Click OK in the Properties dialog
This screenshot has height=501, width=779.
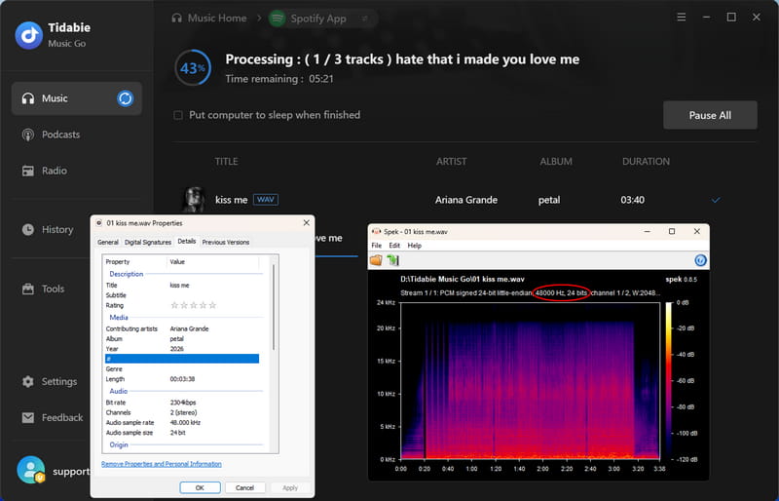point(200,487)
